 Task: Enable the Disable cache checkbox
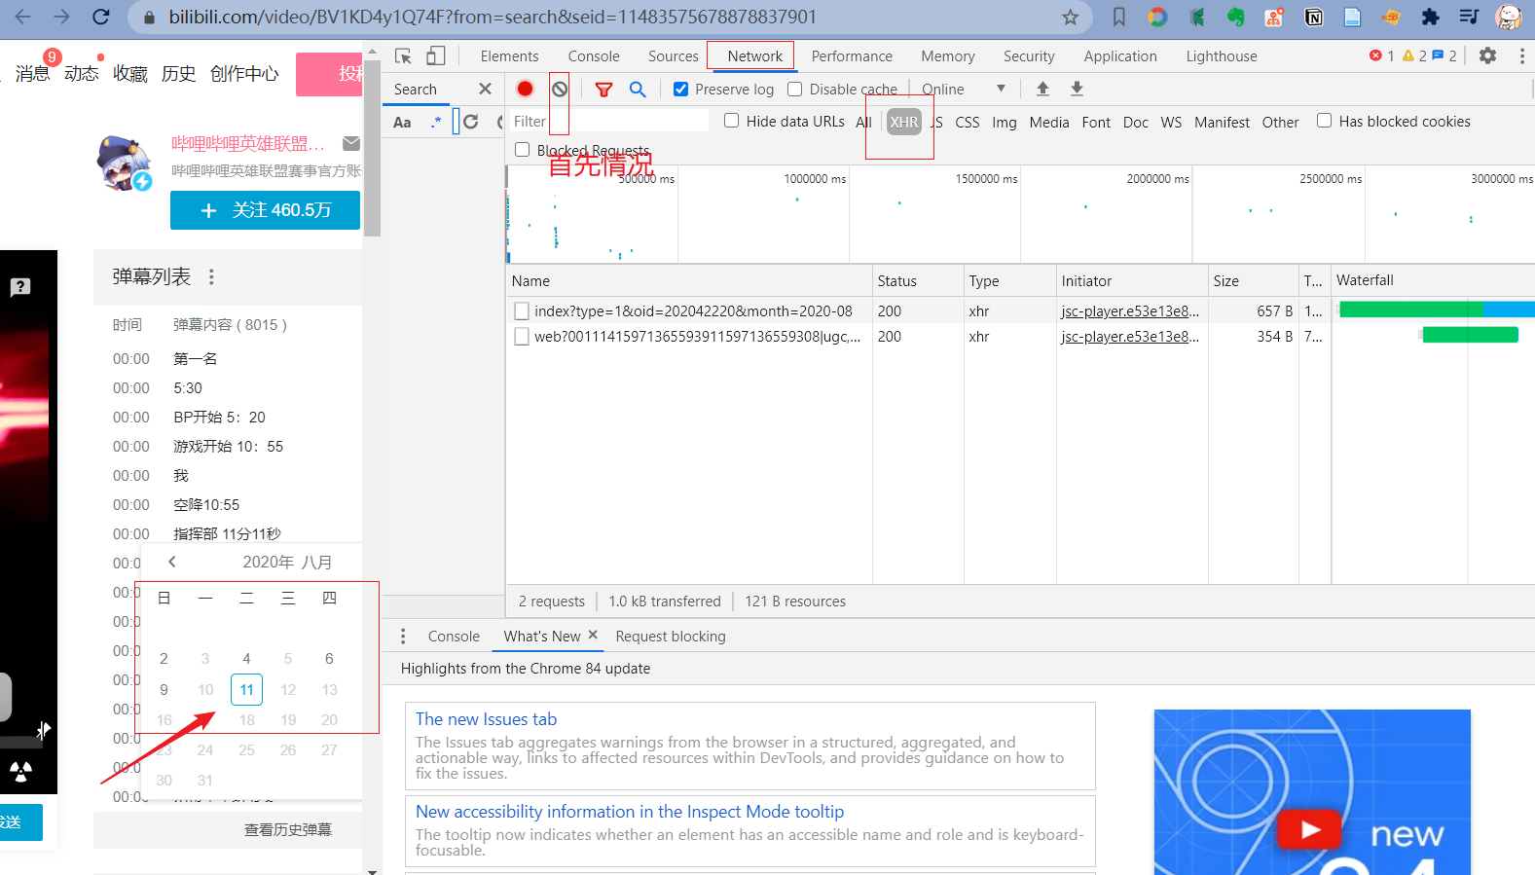point(795,89)
